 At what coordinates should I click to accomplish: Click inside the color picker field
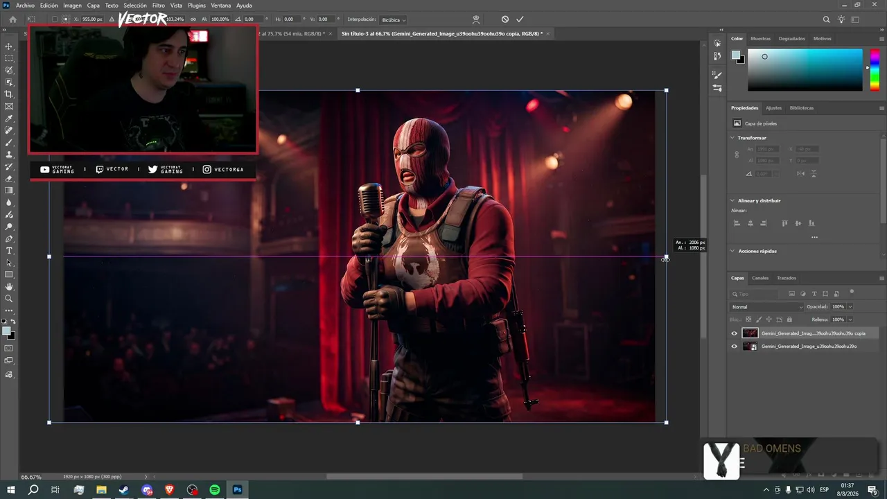[805, 69]
